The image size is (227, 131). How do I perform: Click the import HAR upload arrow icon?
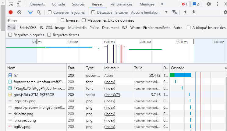pyautogui.click(x=185, y=12)
